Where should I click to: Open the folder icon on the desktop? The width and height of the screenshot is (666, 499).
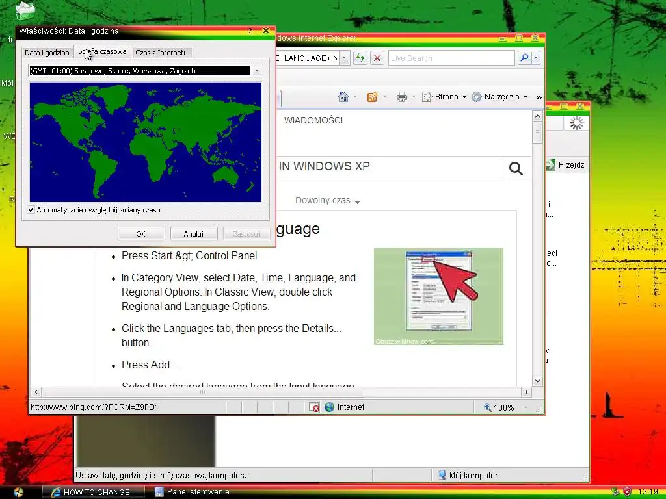pos(25,10)
